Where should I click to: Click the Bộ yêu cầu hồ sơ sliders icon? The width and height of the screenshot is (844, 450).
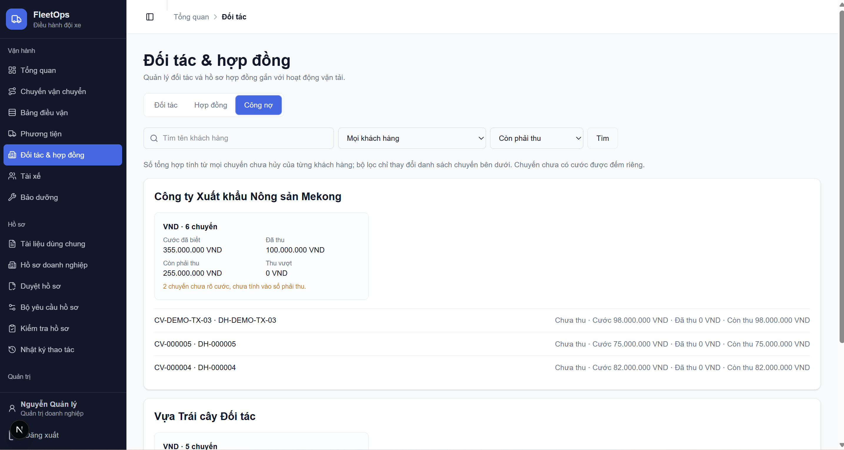[x=12, y=307]
